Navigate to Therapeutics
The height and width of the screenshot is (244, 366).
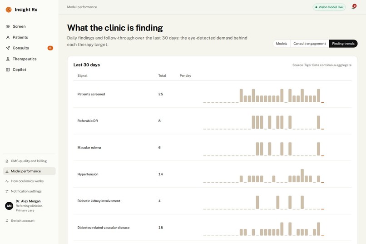(30, 59)
